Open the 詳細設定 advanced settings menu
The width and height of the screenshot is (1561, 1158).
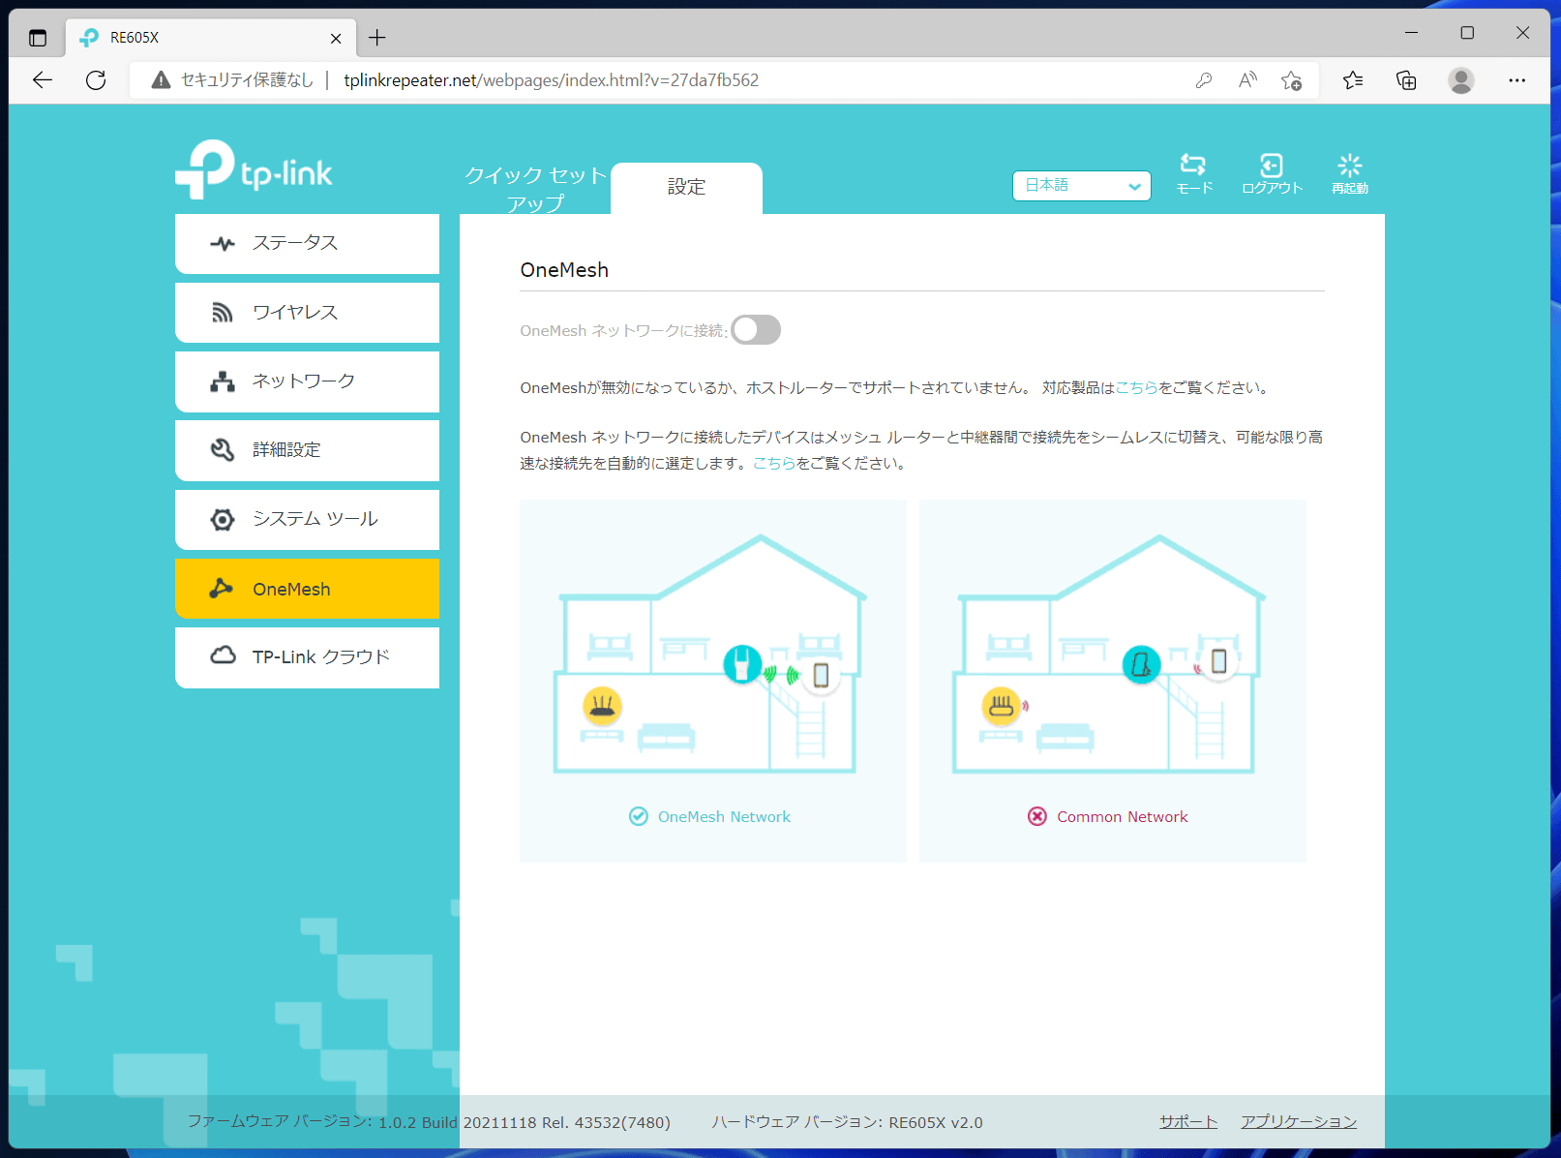coord(307,450)
